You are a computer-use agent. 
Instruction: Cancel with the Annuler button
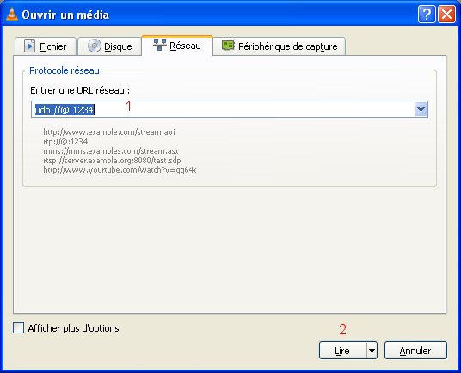coord(415,351)
